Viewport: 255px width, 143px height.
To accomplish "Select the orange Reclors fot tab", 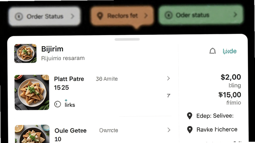I will tap(122, 16).
